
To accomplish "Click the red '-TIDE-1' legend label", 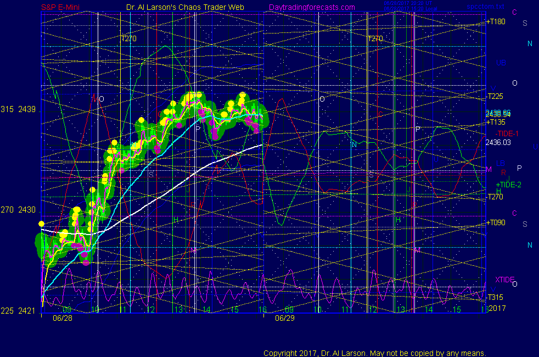I will click(x=507, y=133).
